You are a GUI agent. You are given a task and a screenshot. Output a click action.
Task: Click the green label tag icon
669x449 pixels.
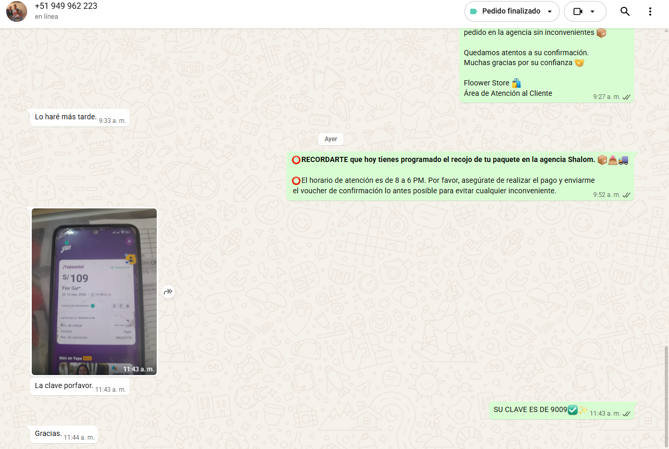(x=474, y=11)
